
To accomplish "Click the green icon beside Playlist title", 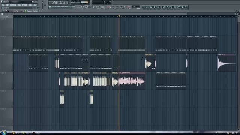I will click(25, 11).
